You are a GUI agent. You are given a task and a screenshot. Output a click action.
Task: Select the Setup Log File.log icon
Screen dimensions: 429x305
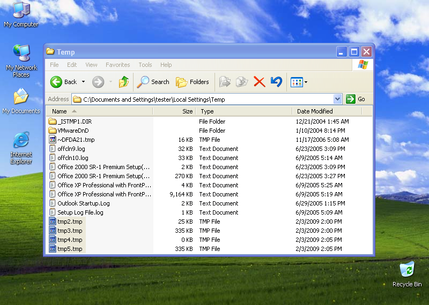52,212
